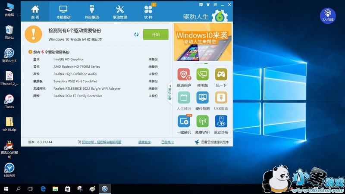Open the 回收站 desktop icon
The image size is (345, 194).
pos(9,32)
